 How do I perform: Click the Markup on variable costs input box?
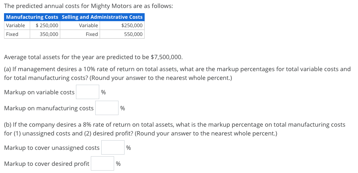click(88, 92)
